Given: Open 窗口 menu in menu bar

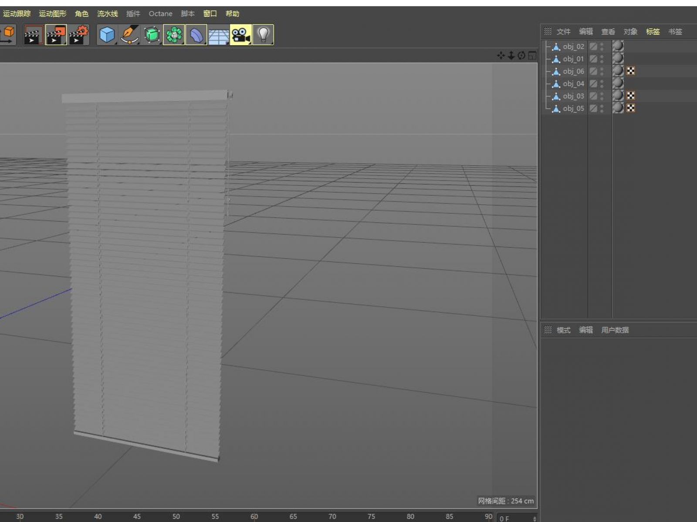Looking at the screenshot, I should coord(210,13).
